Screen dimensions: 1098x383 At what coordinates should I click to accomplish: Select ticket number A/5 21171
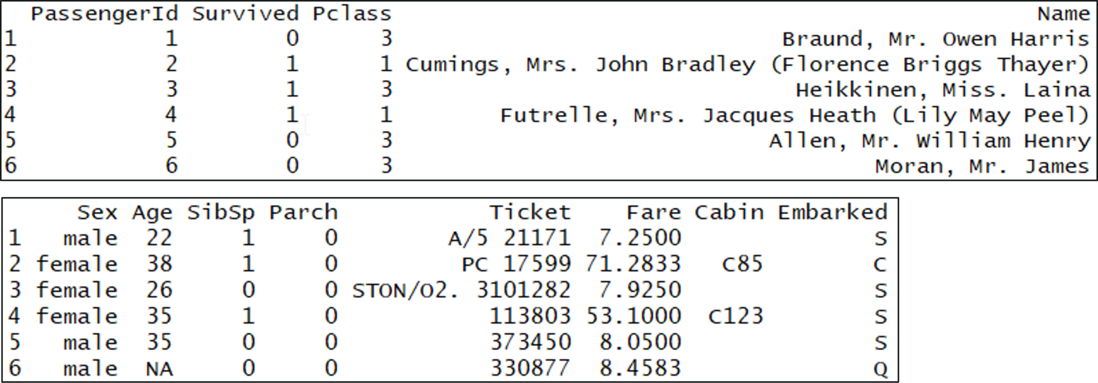coord(509,238)
